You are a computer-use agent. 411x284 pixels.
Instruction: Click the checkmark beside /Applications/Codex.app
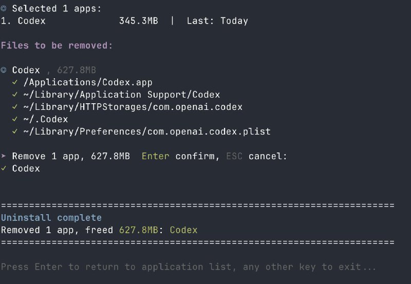point(15,82)
